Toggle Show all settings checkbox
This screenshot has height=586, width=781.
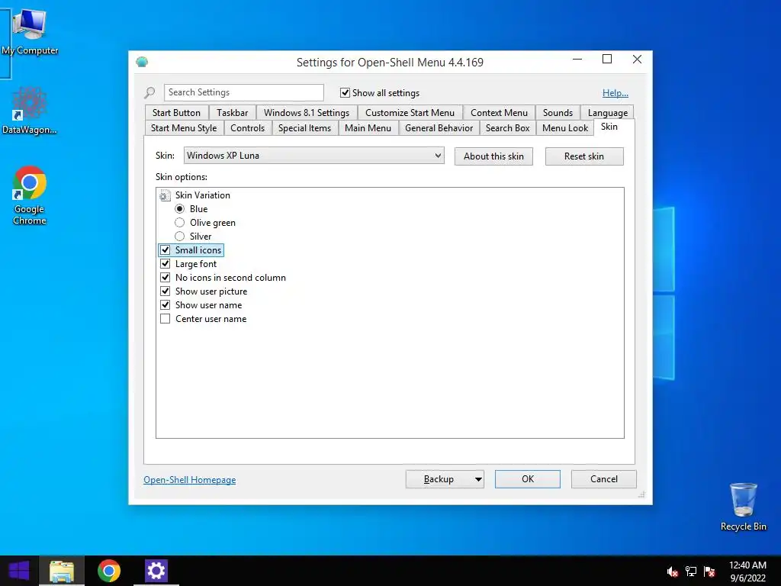(x=345, y=92)
